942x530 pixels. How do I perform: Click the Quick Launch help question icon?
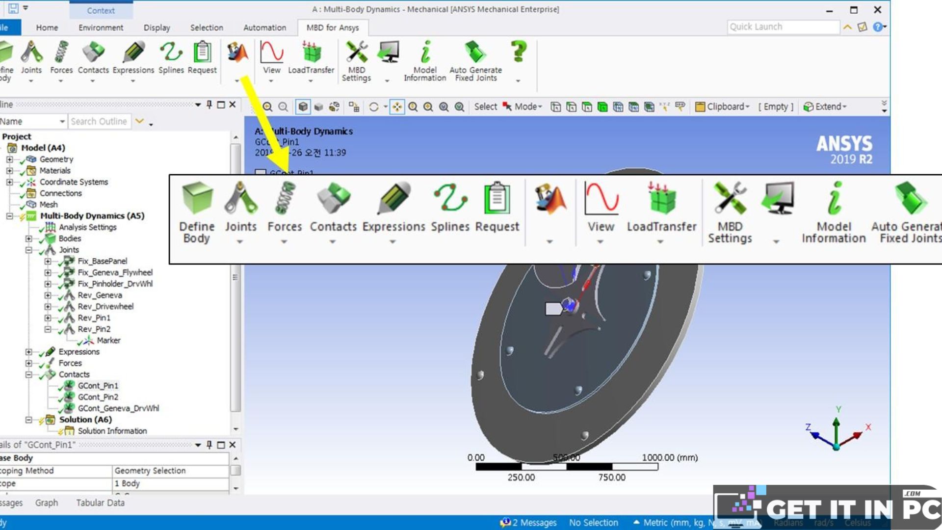coord(878,27)
